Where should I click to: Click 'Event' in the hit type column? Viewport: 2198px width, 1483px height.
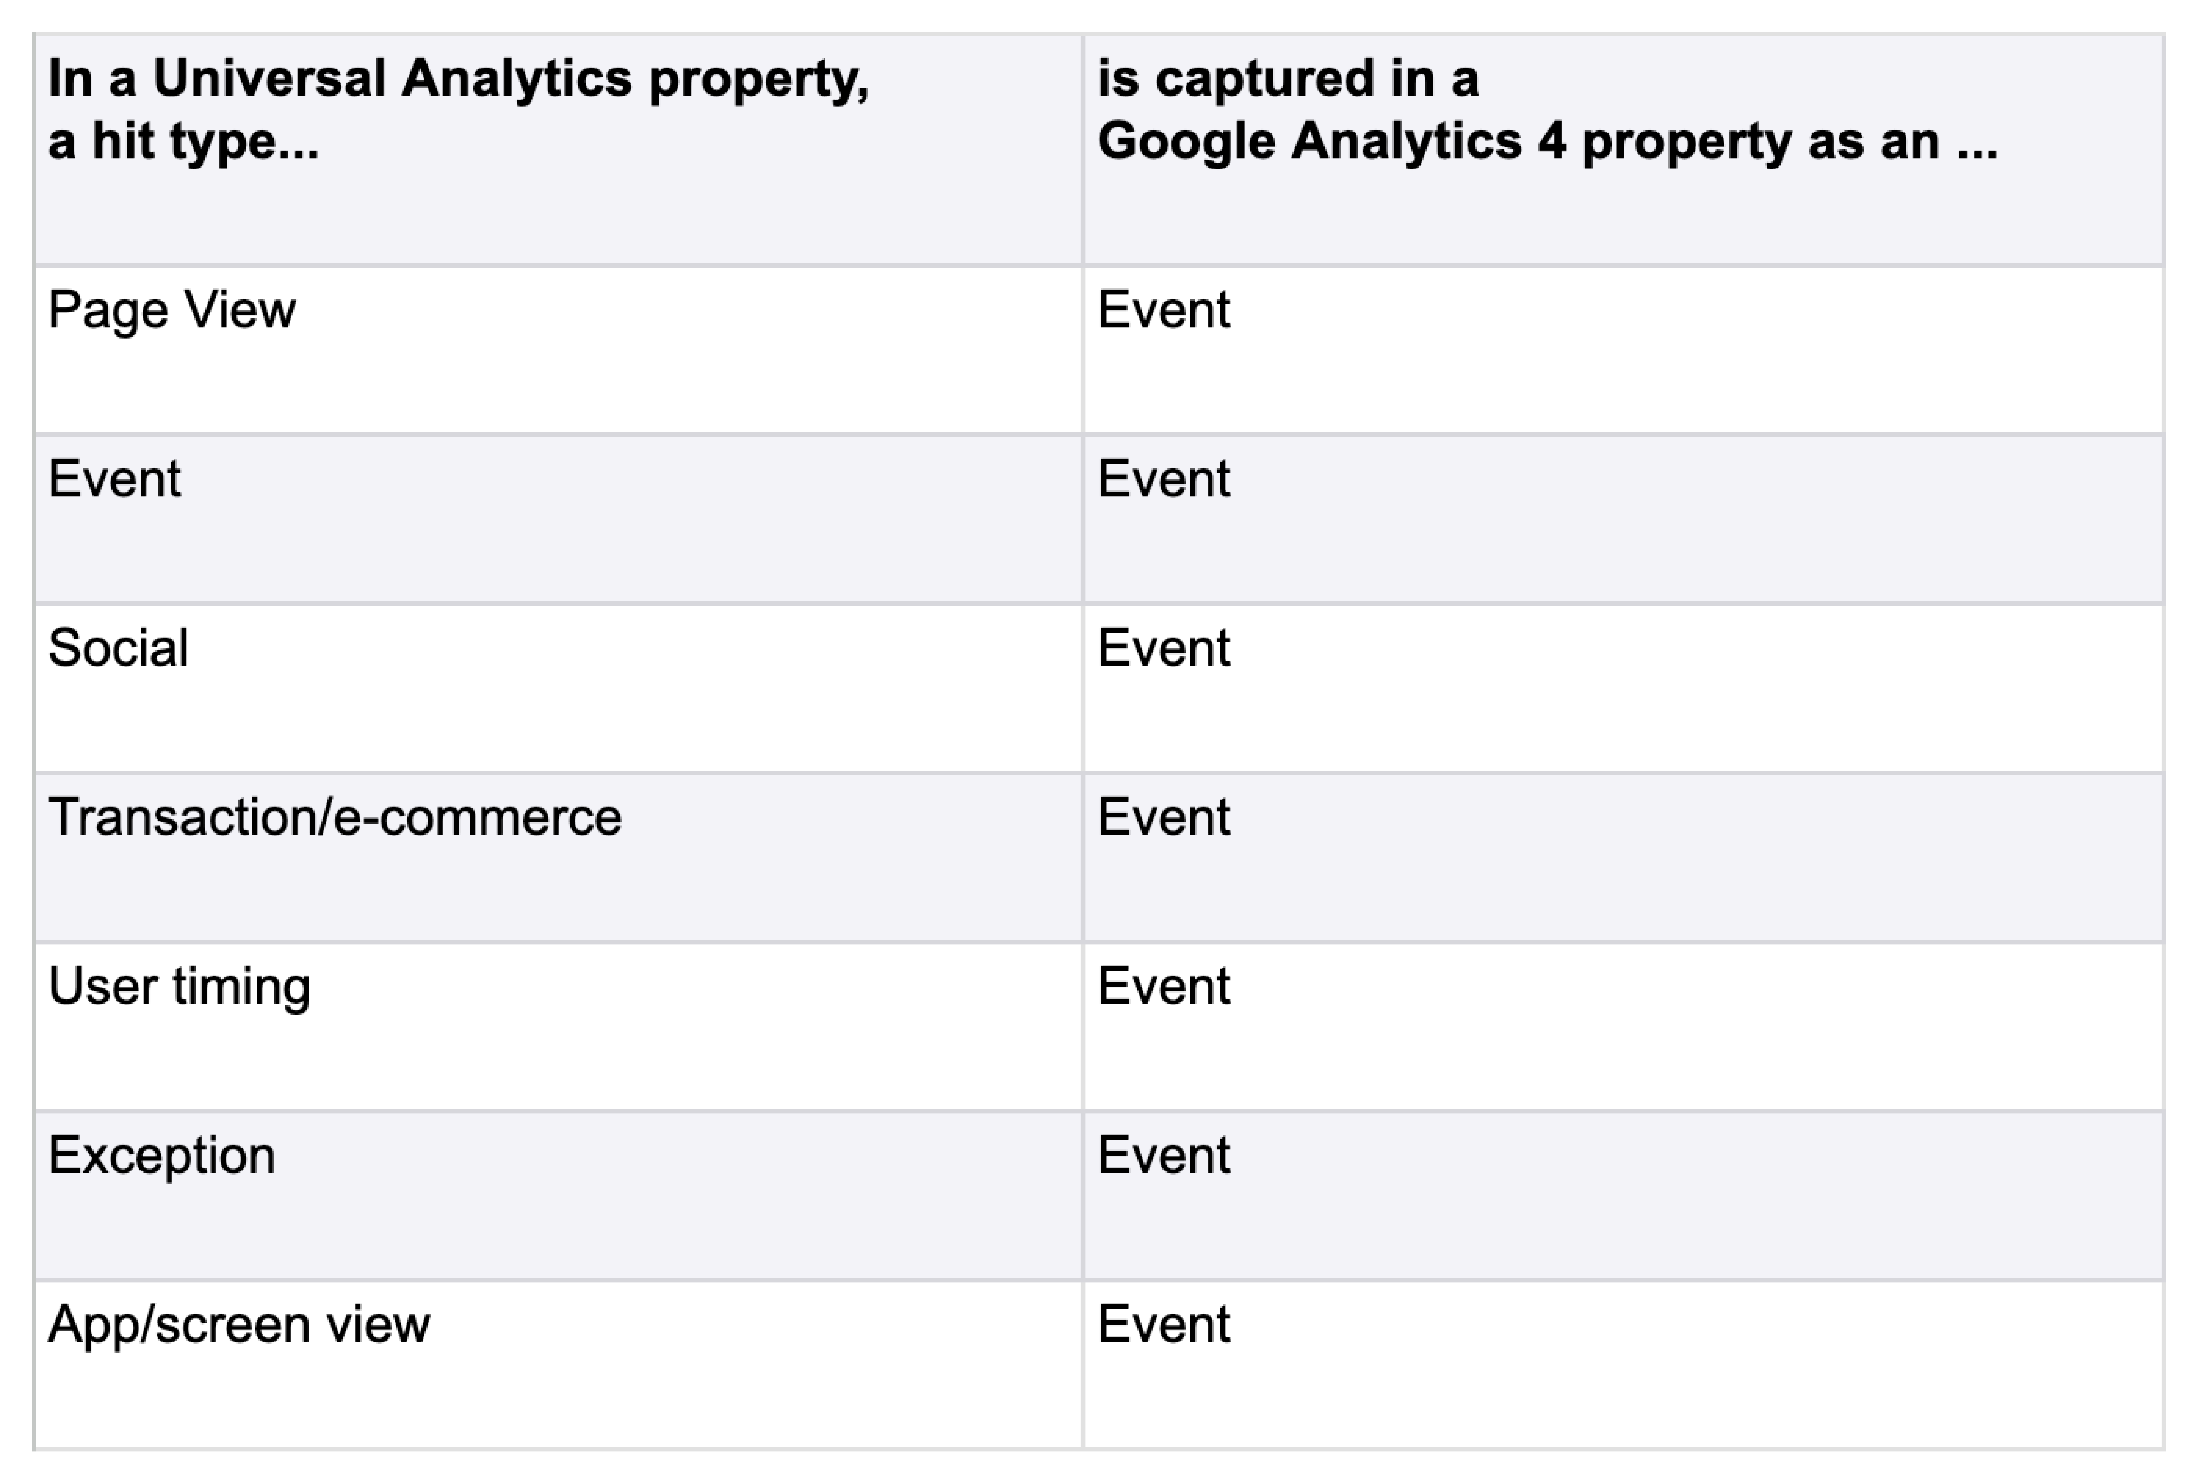pos(115,478)
